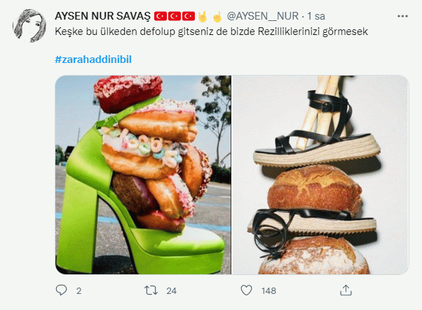The image size is (422, 310).
Task: View the profile avatar sketch picture
Action: tap(29, 26)
